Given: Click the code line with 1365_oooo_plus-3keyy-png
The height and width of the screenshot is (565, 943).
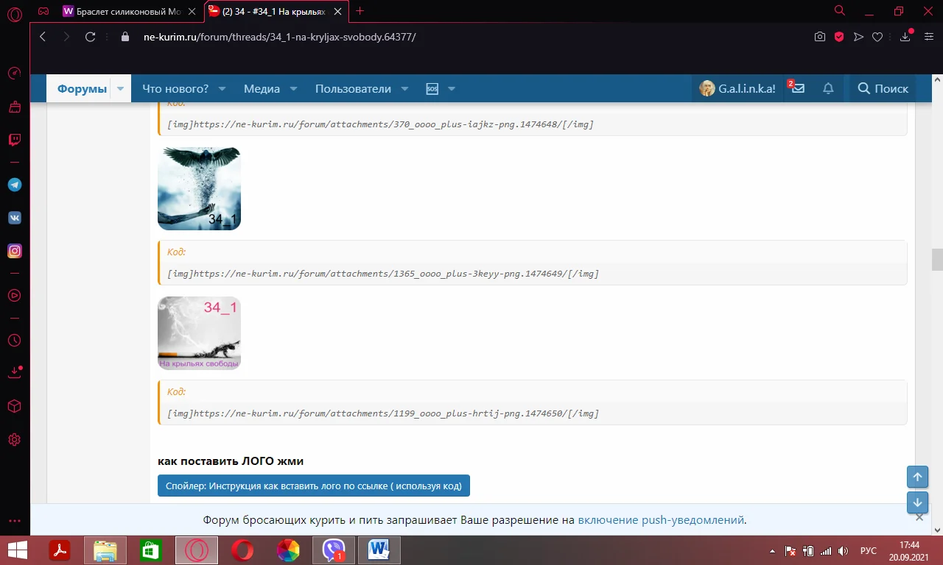Looking at the screenshot, I should point(383,274).
